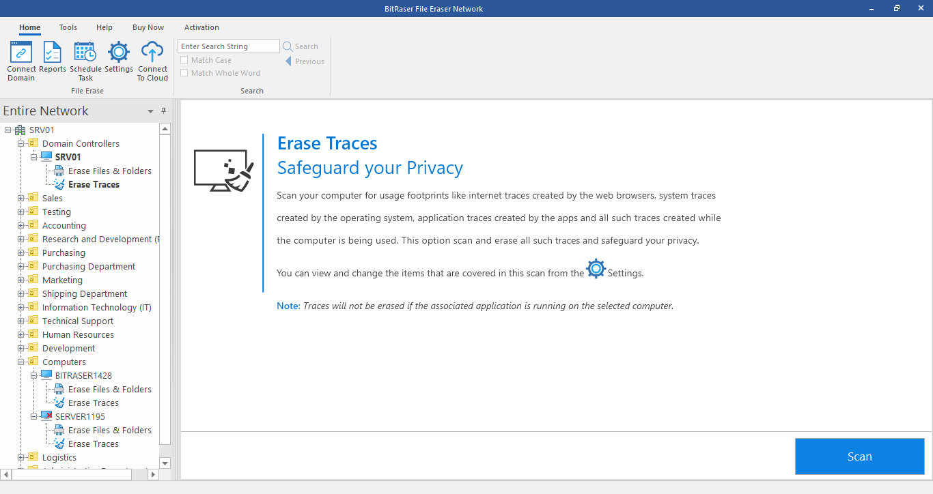Select the Shipping Department tree item
Viewport: 933px width, 494px height.
(85, 293)
